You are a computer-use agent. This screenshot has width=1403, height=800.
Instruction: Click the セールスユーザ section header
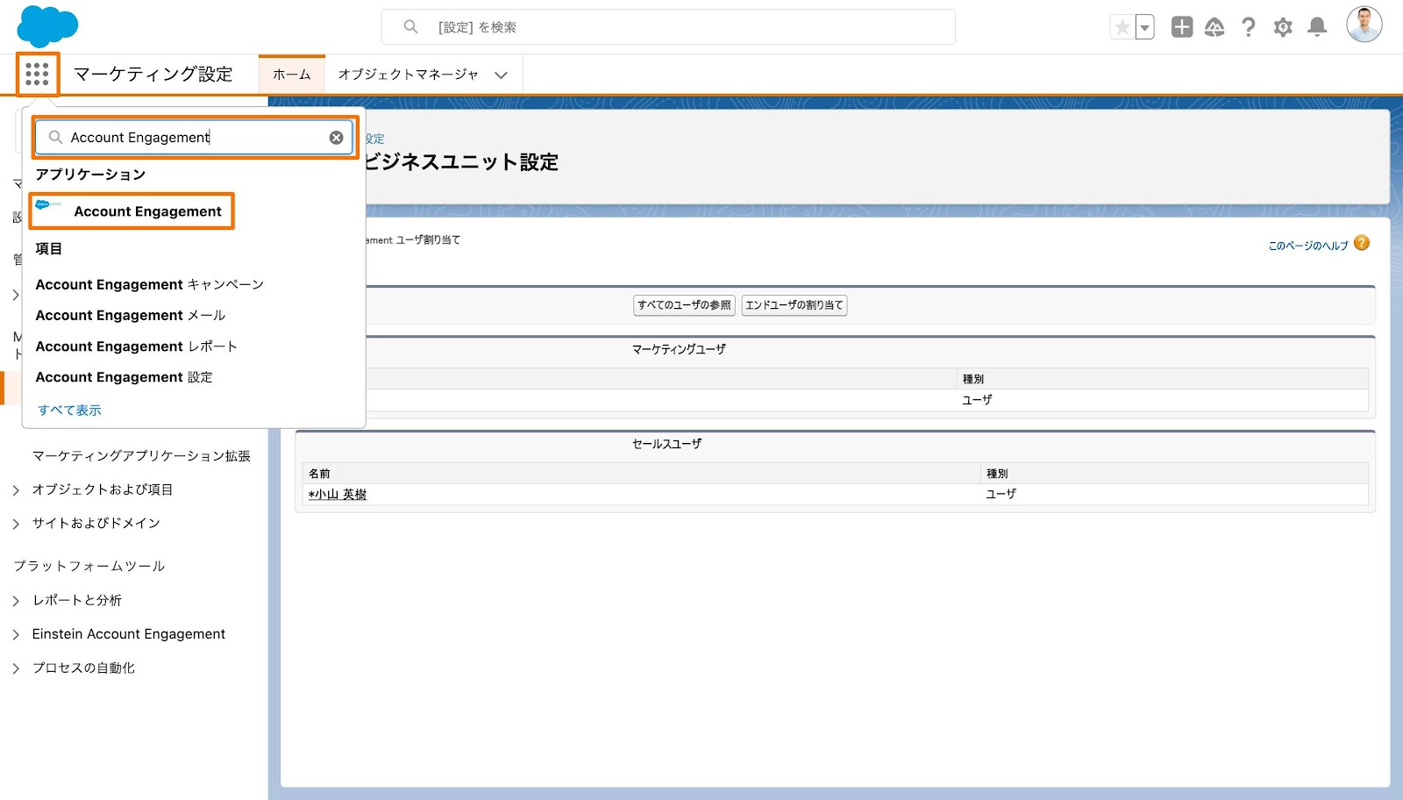coord(666,444)
